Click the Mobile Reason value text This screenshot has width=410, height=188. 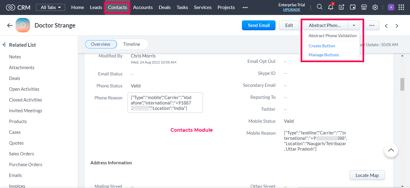tap(315, 141)
